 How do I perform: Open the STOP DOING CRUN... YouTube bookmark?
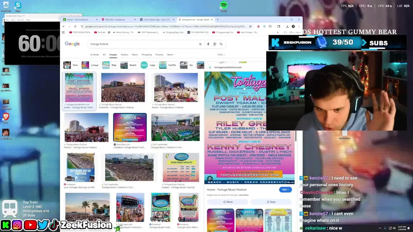click(80, 32)
